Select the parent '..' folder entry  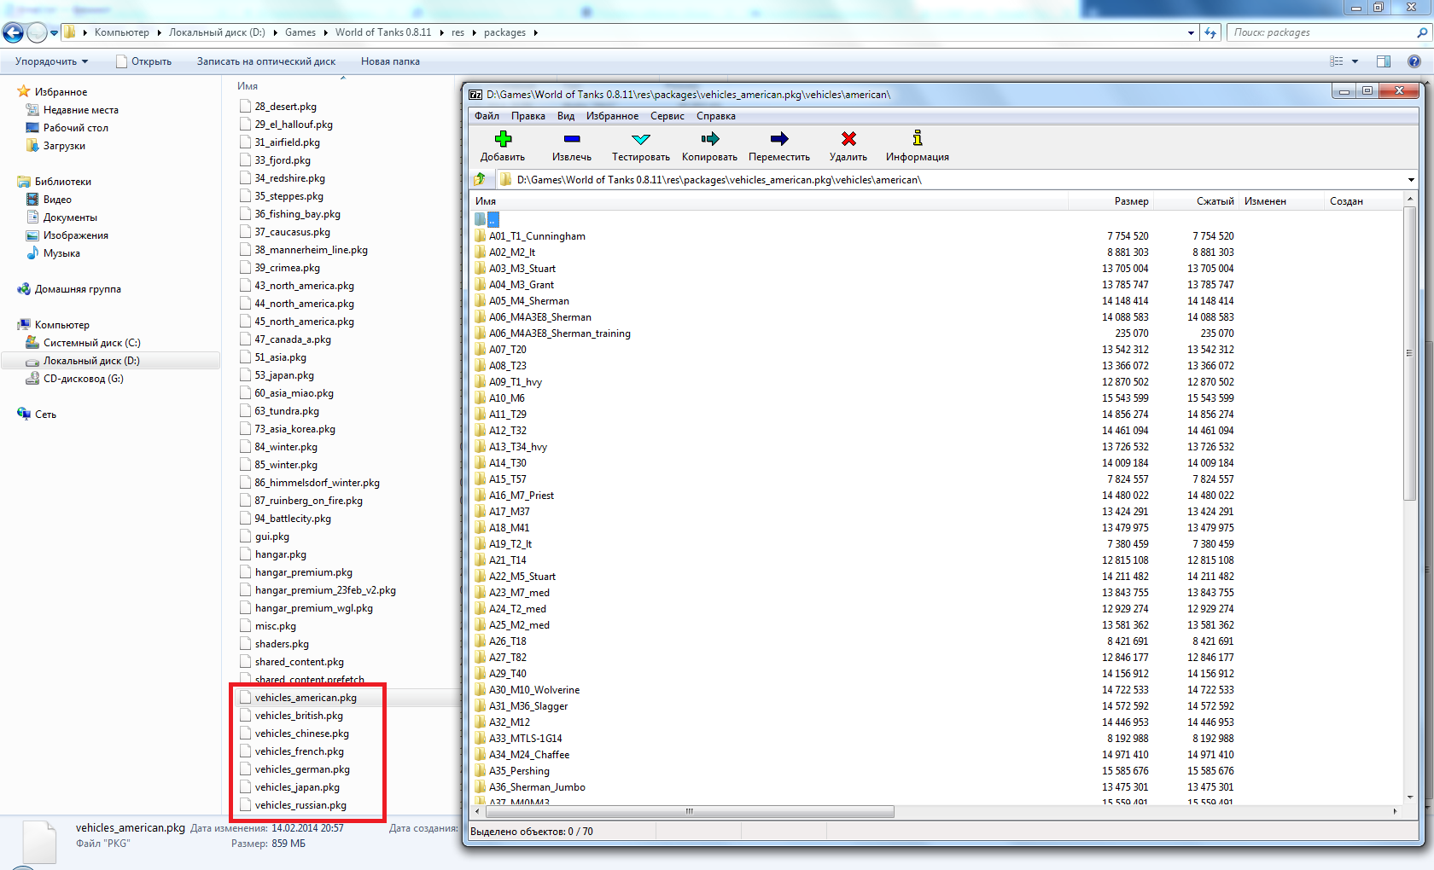[487, 220]
